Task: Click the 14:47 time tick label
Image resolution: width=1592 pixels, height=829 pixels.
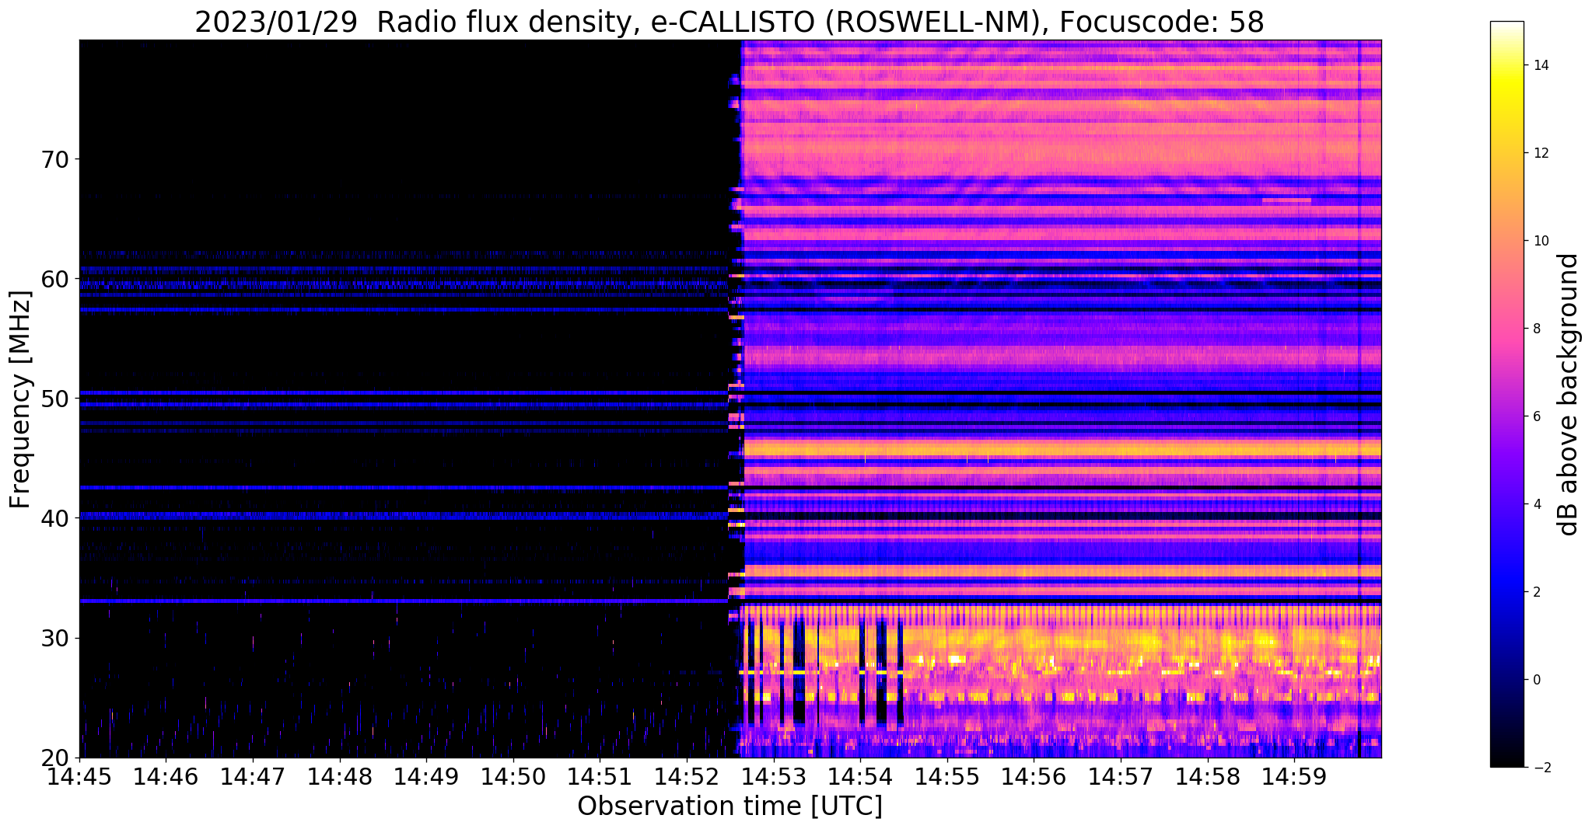Action: 253,776
